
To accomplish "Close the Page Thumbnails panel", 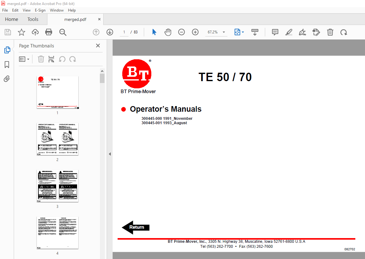I will (98, 46).
